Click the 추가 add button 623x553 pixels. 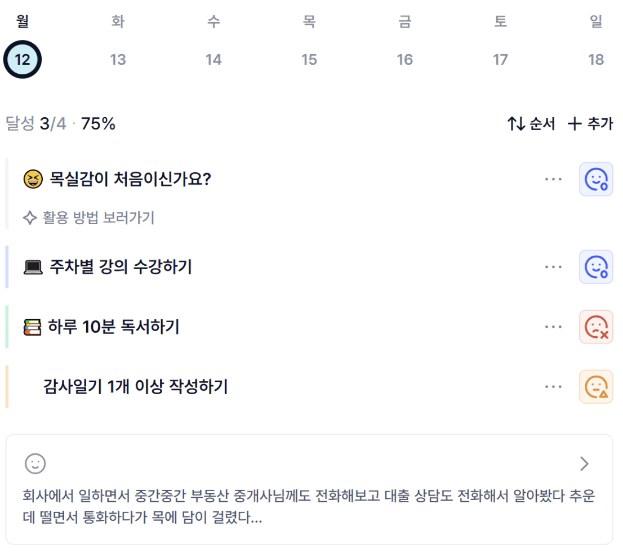click(x=590, y=124)
